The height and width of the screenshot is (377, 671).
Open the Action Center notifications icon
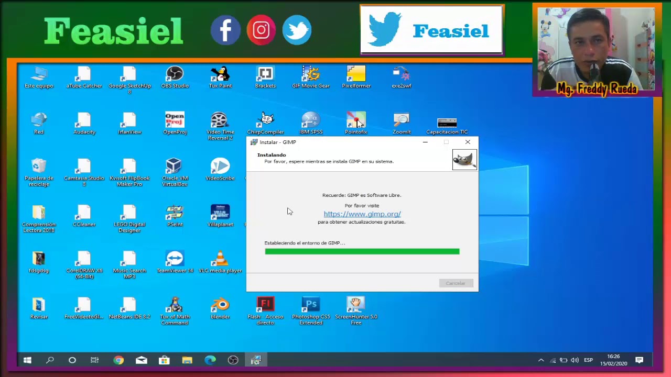(640, 360)
